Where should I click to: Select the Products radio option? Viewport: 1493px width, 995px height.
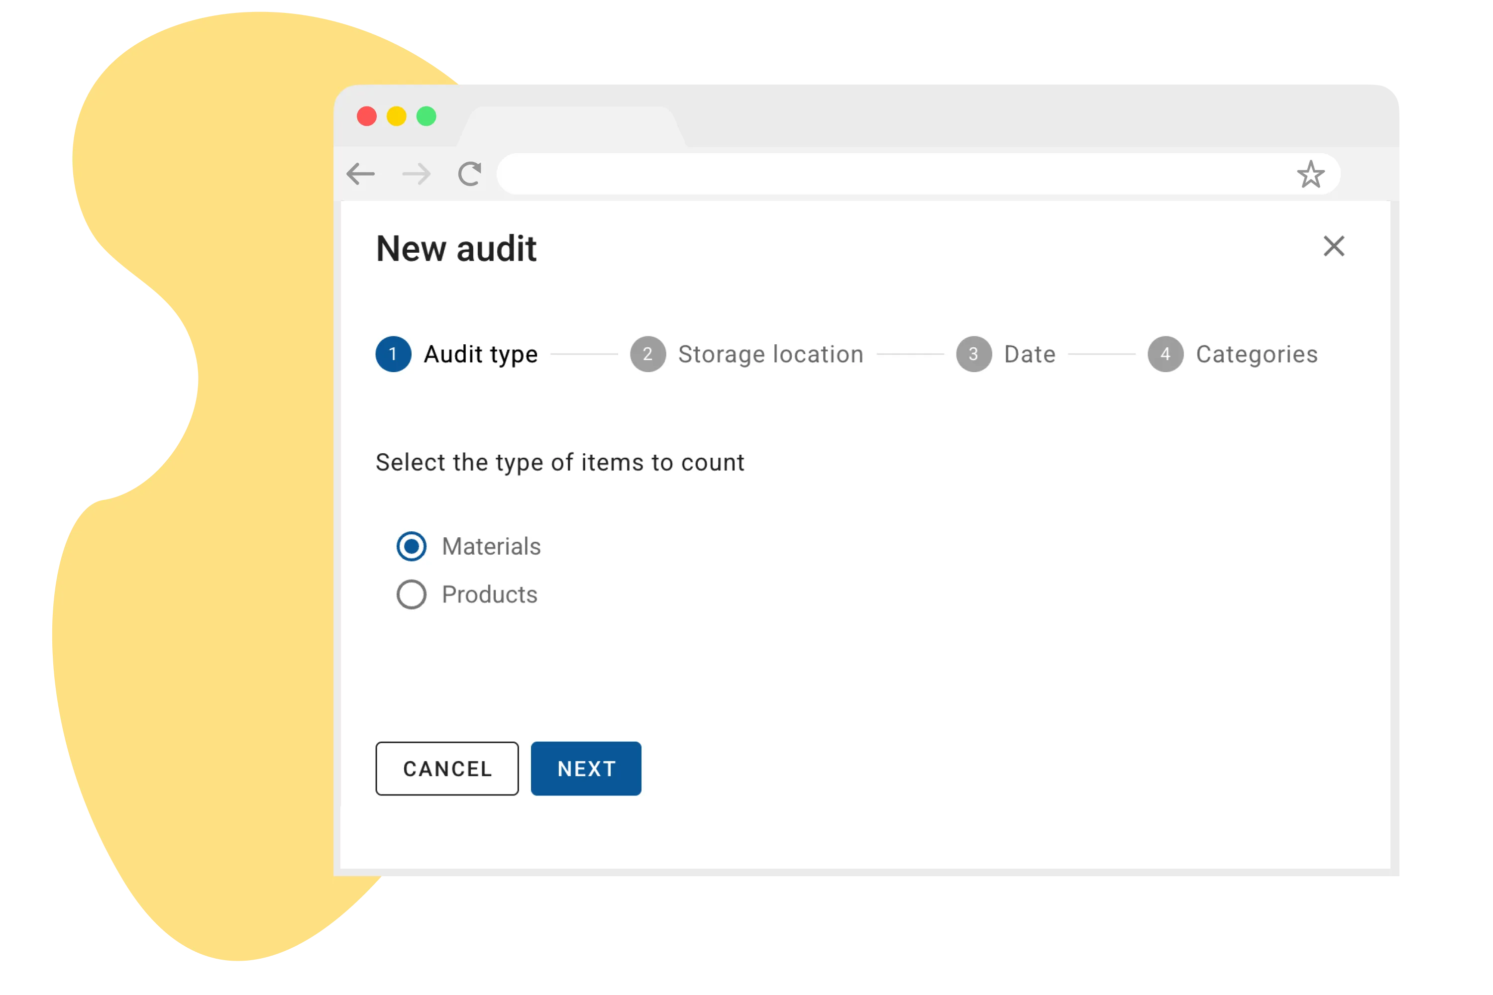pyautogui.click(x=412, y=594)
